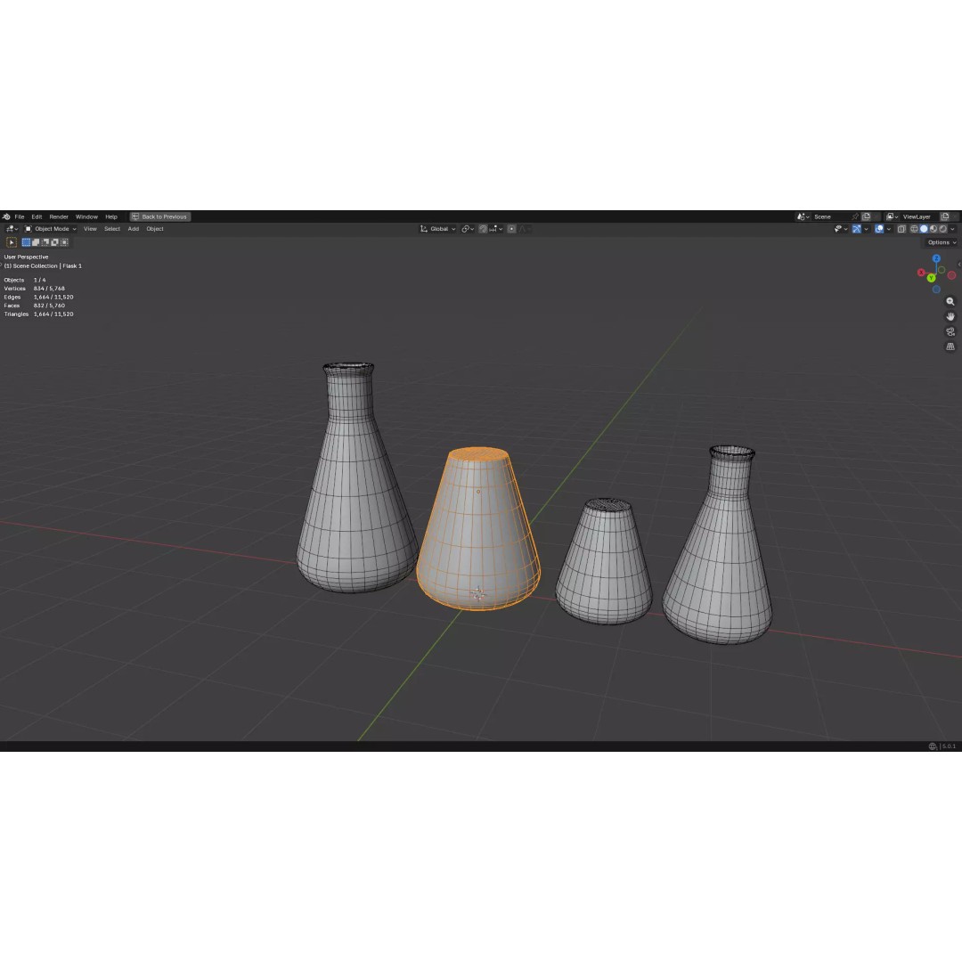Click the zoom view magnifier icon
The image size is (962, 962).
pyautogui.click(x=950, y=301)
